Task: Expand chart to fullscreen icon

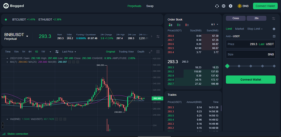Action: click(x=151, y=52)
